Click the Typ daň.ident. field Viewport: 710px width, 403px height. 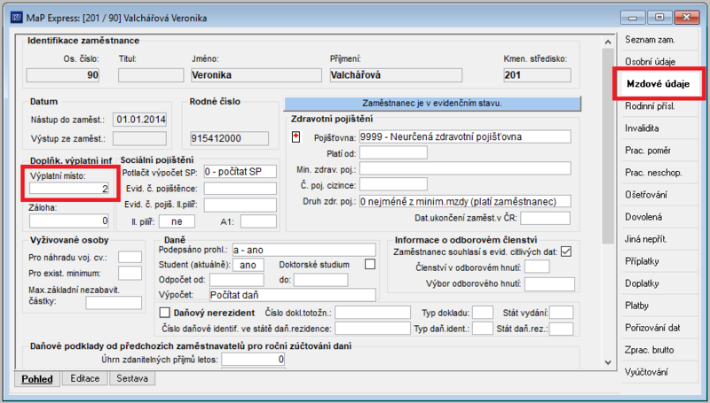483,329
